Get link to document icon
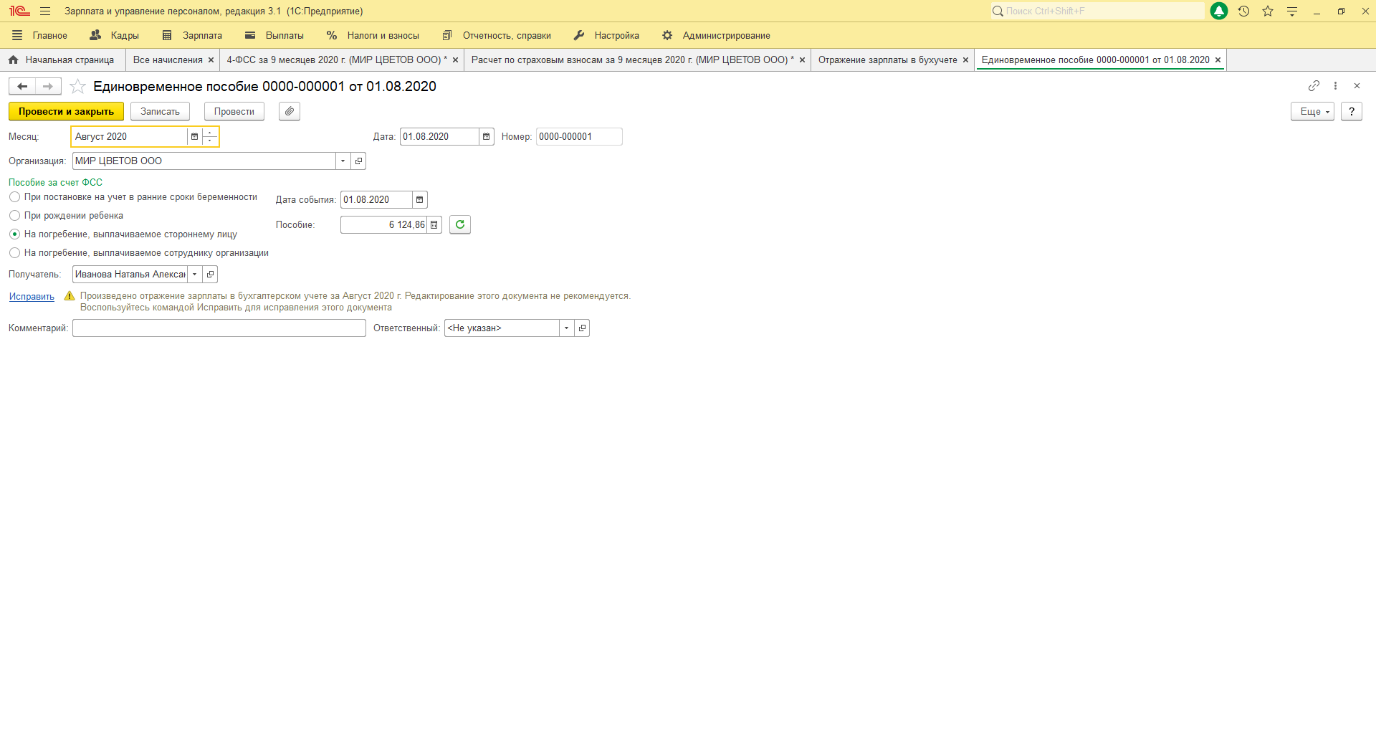Image resolution: width=1376 pixels, height=737 pixels. 1314,86
